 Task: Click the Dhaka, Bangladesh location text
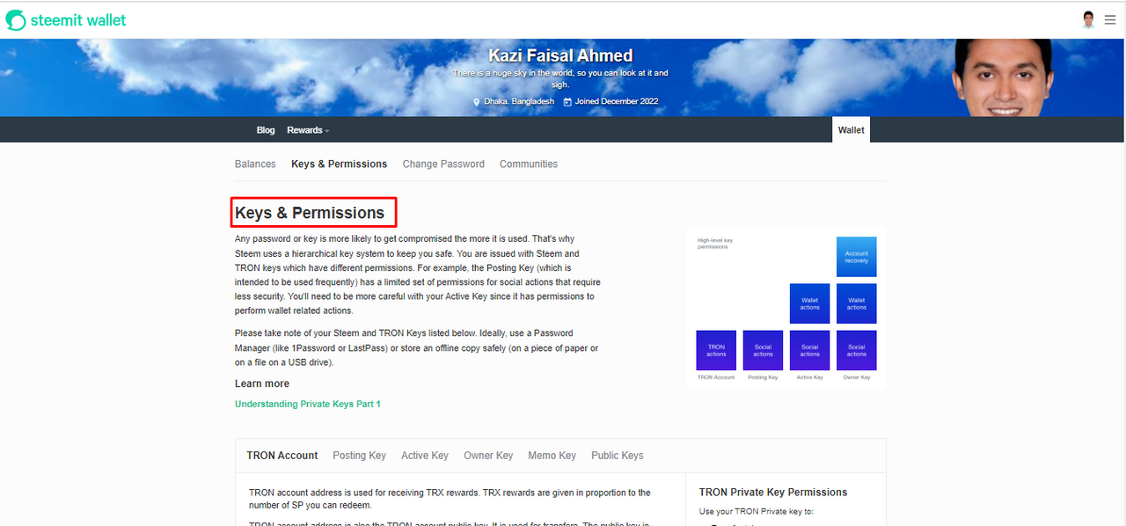[x=519, y=102]
